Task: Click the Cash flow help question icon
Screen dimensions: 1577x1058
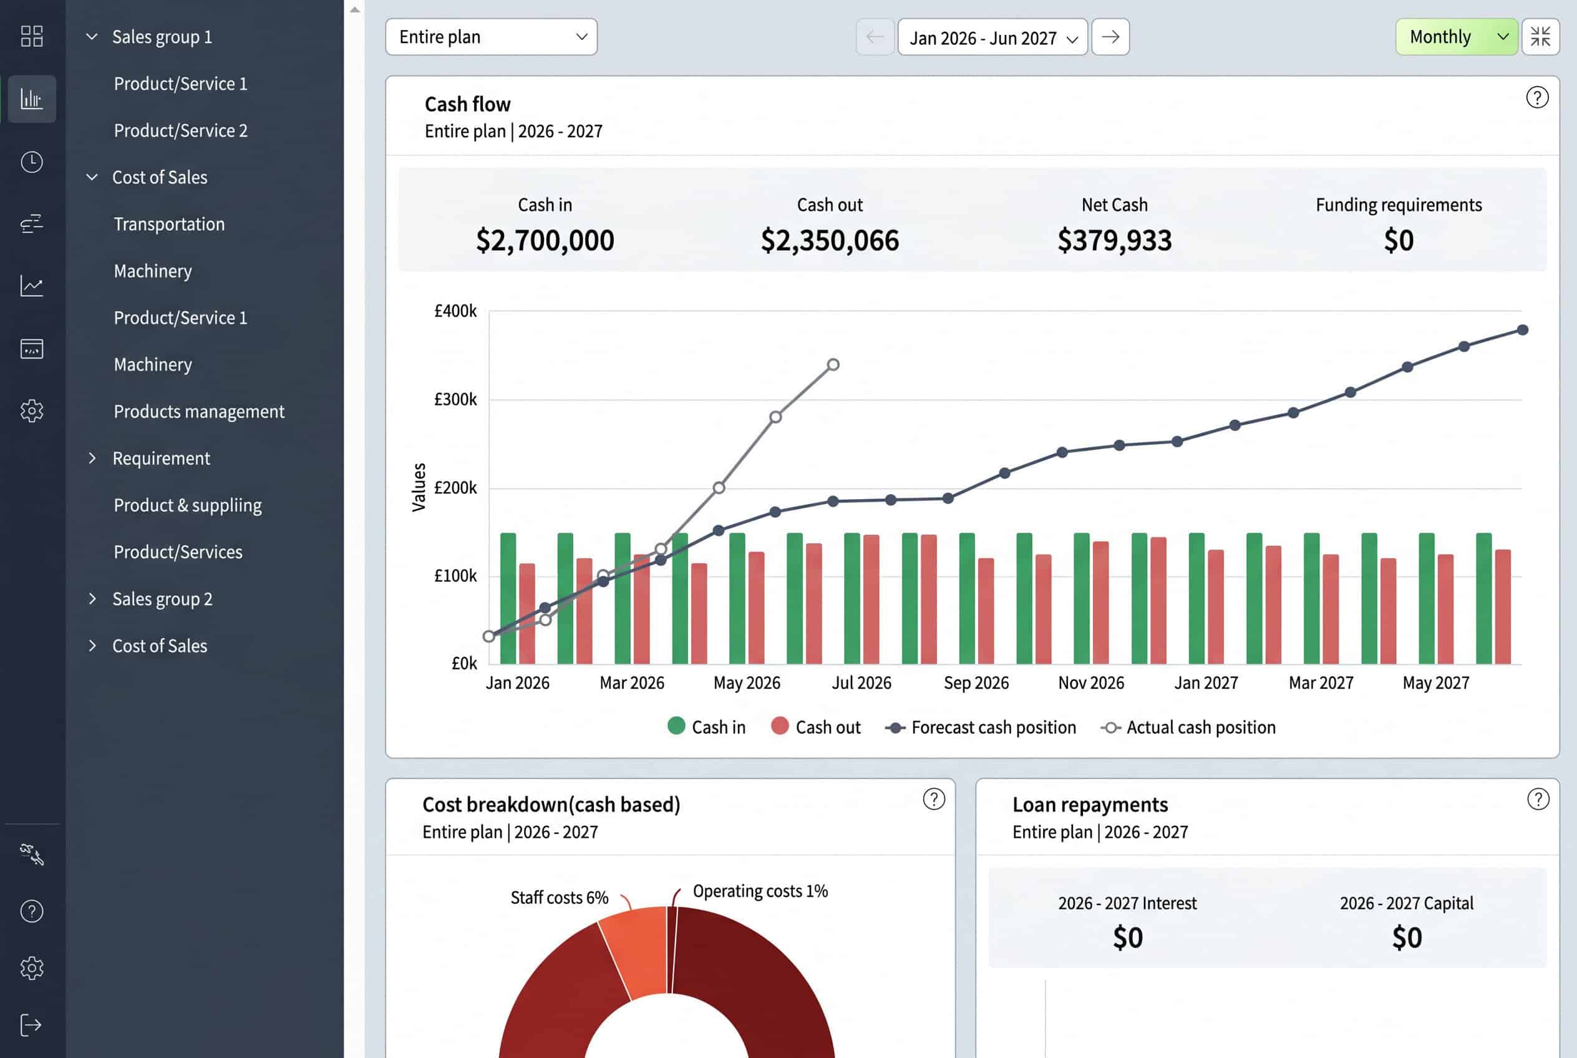Action: point(1537,98)
